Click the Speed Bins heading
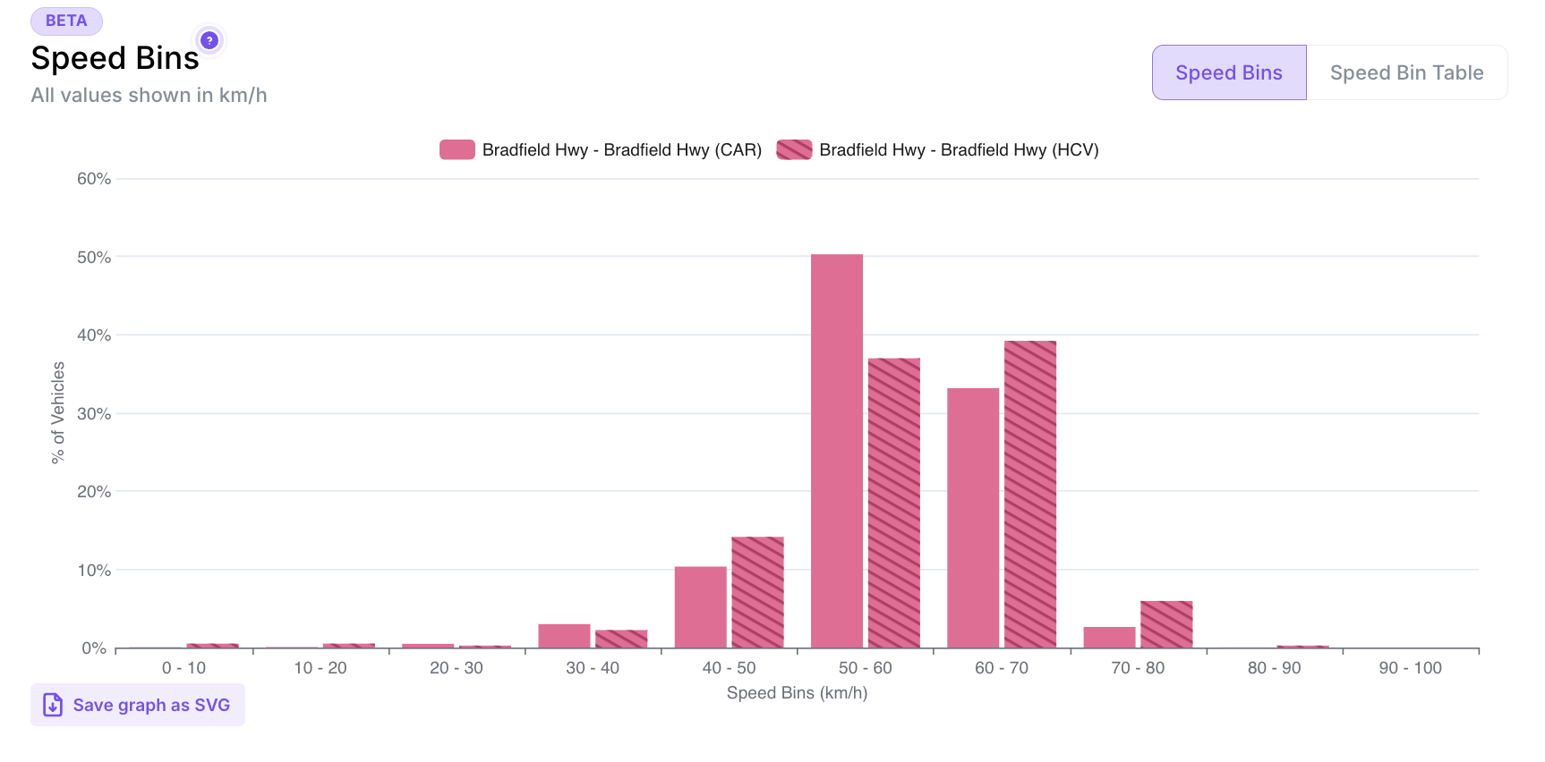This screenshot has height=762, width=1545. (x=115, y=57)
